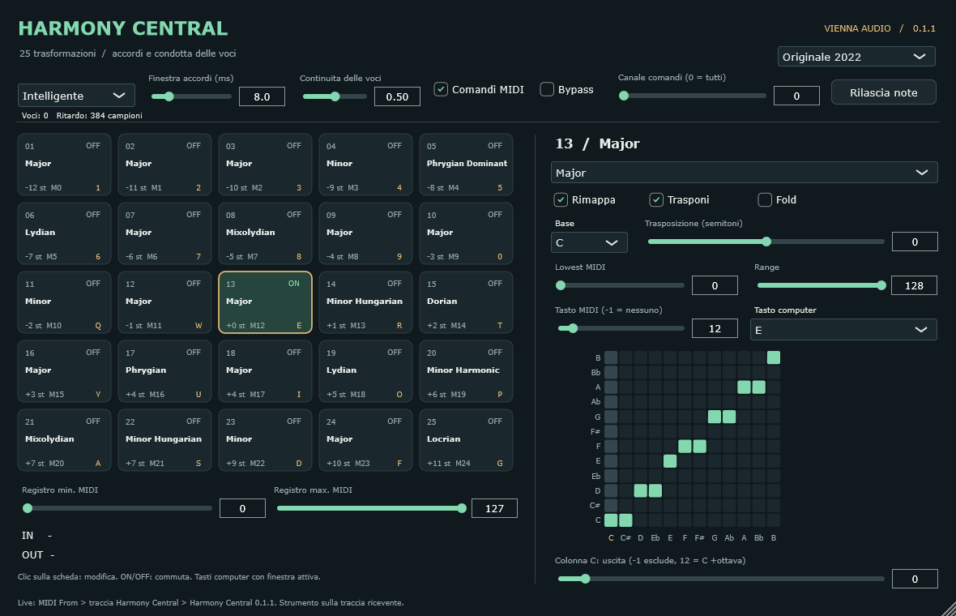This screenshot has width=956, height=616.
Task: Click the Finestra accordi value field 8.0
Action: (262, 96)
